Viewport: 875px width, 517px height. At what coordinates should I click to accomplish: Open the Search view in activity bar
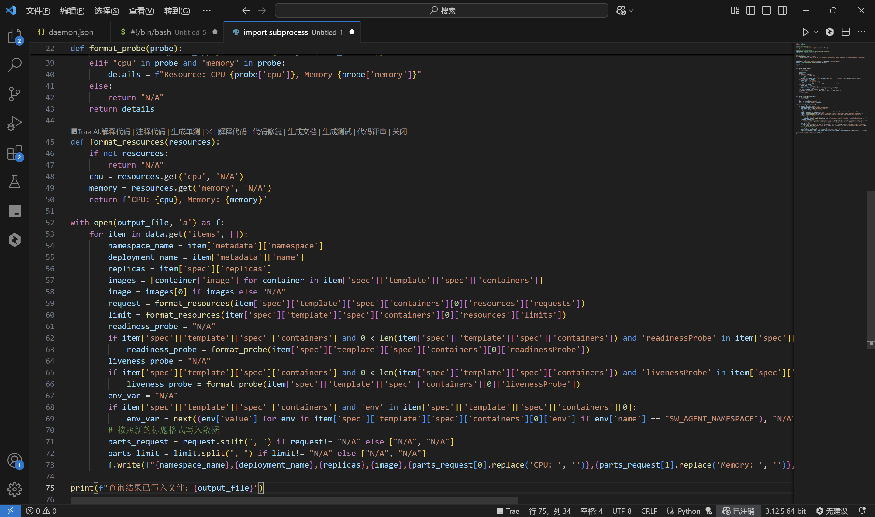click(14, 65)
